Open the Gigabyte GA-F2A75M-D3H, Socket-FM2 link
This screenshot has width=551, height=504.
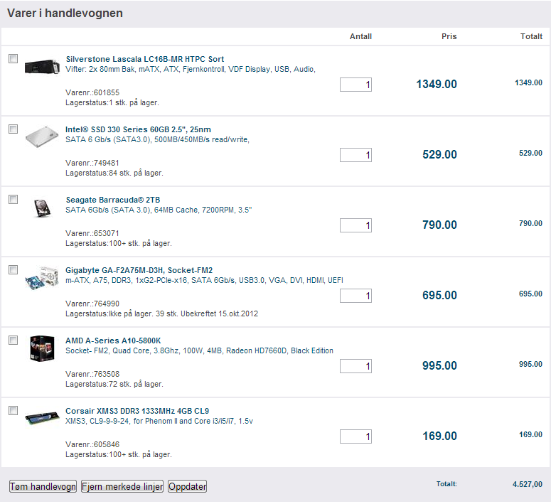[139, 270]
